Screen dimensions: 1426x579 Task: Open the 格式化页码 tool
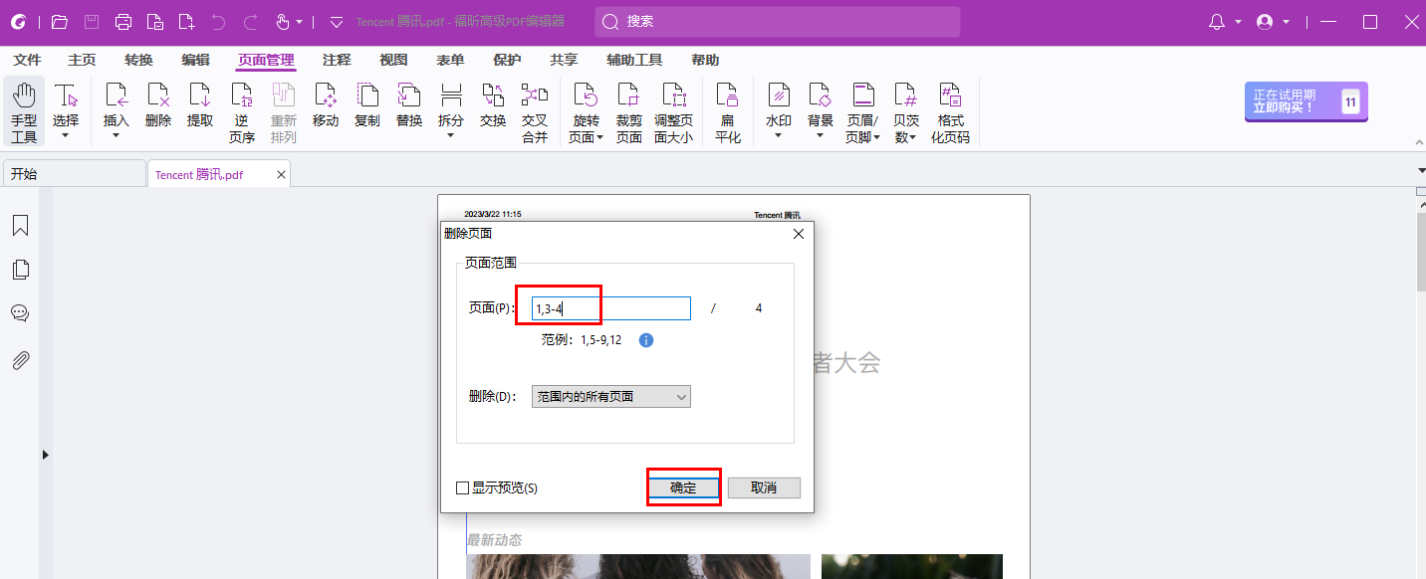point(950,109)
